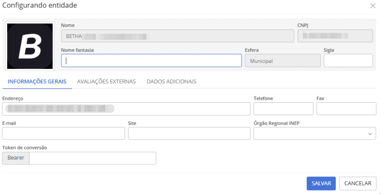The width and height of the screenshot is (381, 194).
Task: Open the Dados Adicionais tab
Action: coord(171,81)
